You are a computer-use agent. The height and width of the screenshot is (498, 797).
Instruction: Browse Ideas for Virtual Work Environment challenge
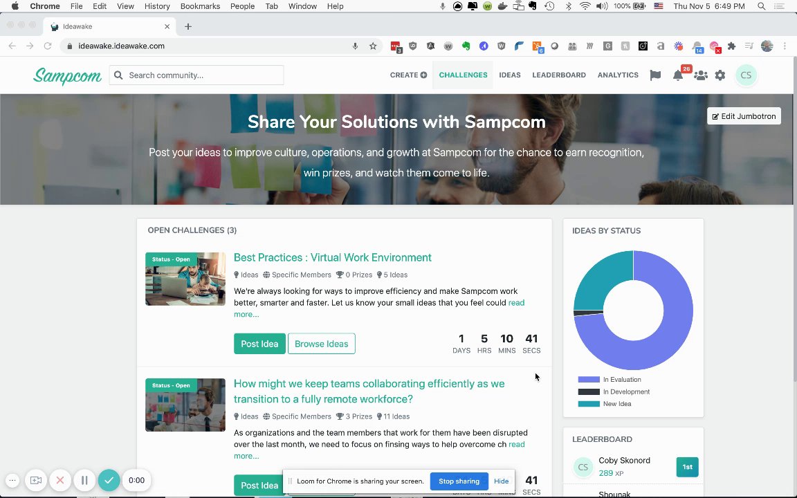point(321,344)
